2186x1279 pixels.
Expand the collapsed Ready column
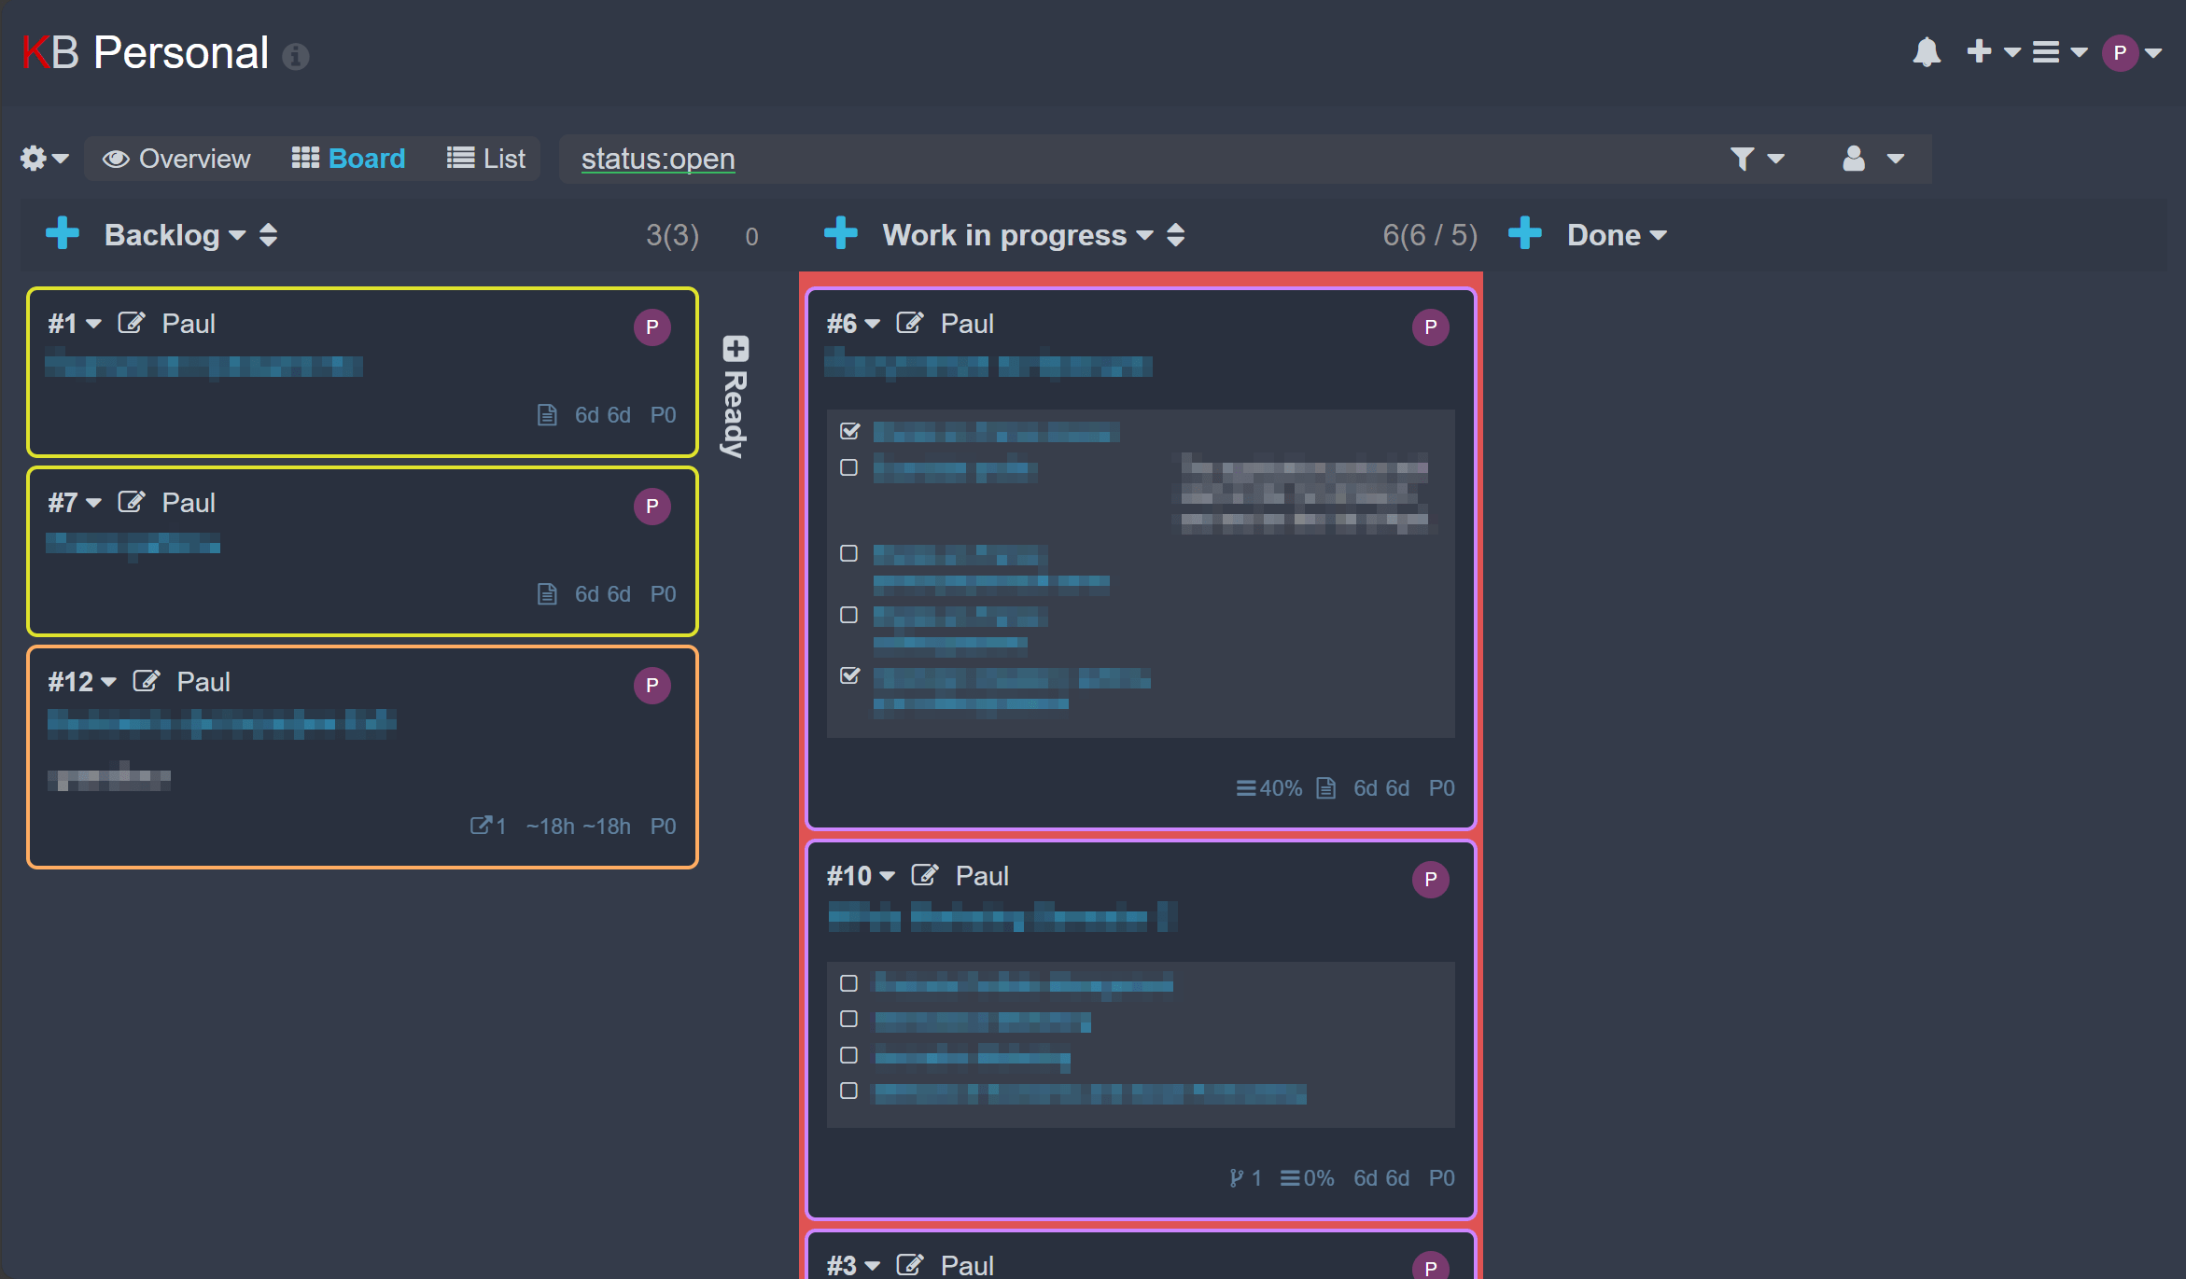coord(736,349)
